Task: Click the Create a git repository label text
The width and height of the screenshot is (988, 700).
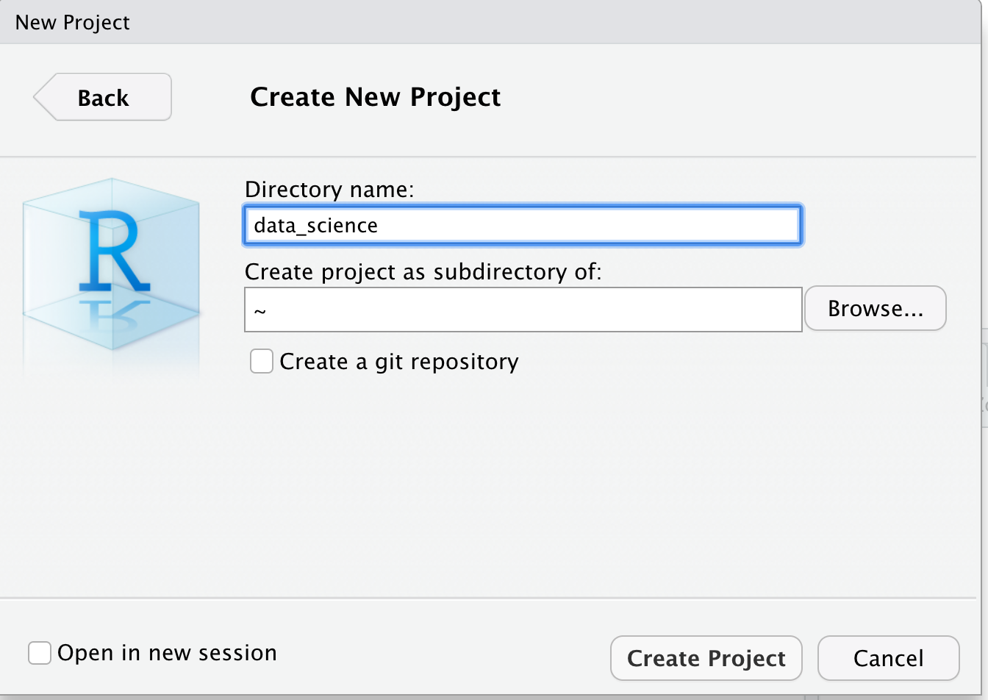Action: pos(399,362)
